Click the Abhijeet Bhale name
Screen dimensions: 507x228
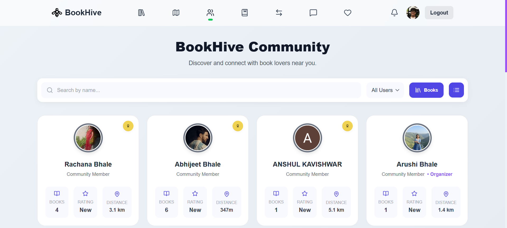click(x=198, y=164)
